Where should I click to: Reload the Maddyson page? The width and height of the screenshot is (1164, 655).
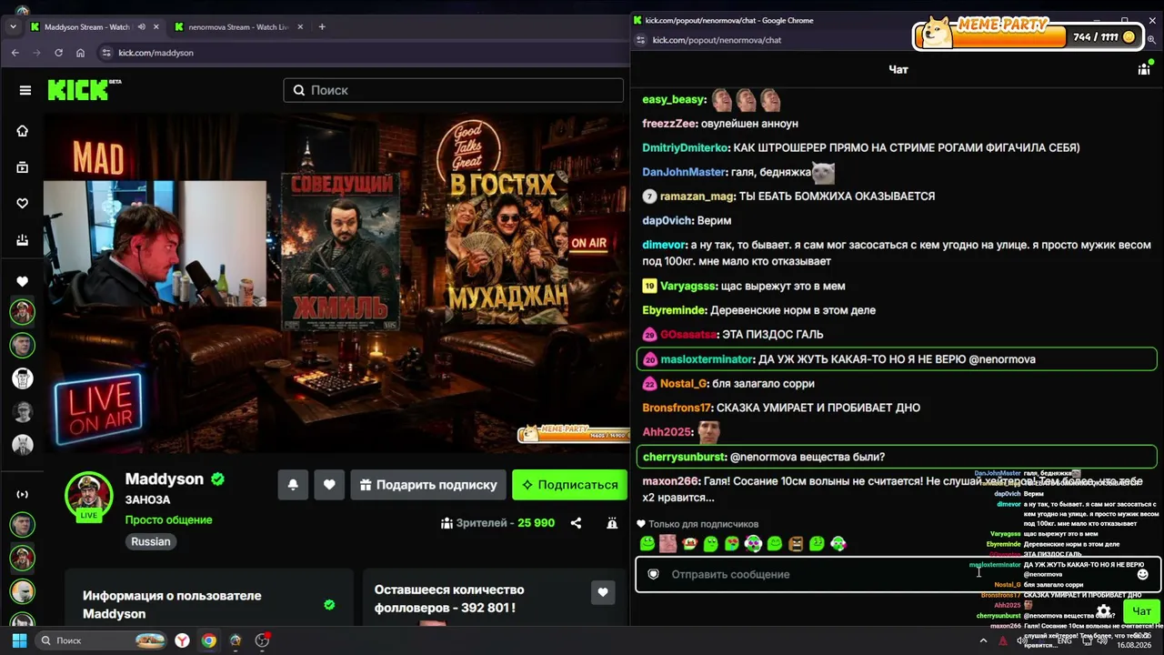pos(59,53)
